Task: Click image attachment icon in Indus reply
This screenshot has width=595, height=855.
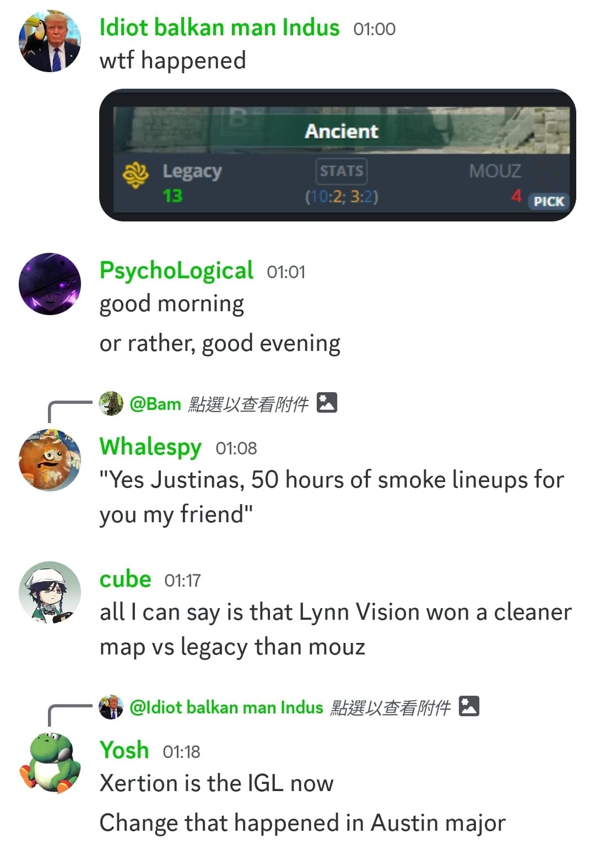Action: coord(469,706)
